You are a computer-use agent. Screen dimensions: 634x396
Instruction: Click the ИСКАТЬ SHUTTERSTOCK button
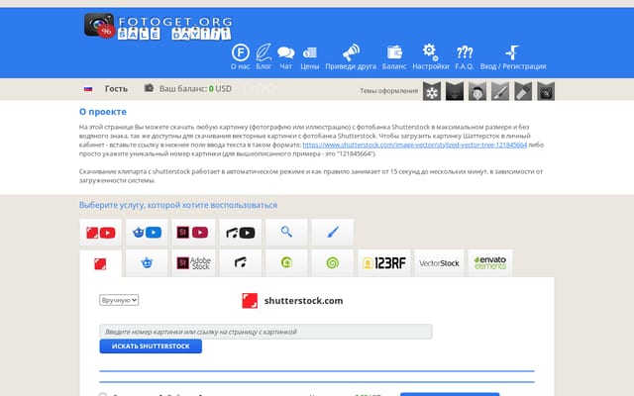[151, 346]
